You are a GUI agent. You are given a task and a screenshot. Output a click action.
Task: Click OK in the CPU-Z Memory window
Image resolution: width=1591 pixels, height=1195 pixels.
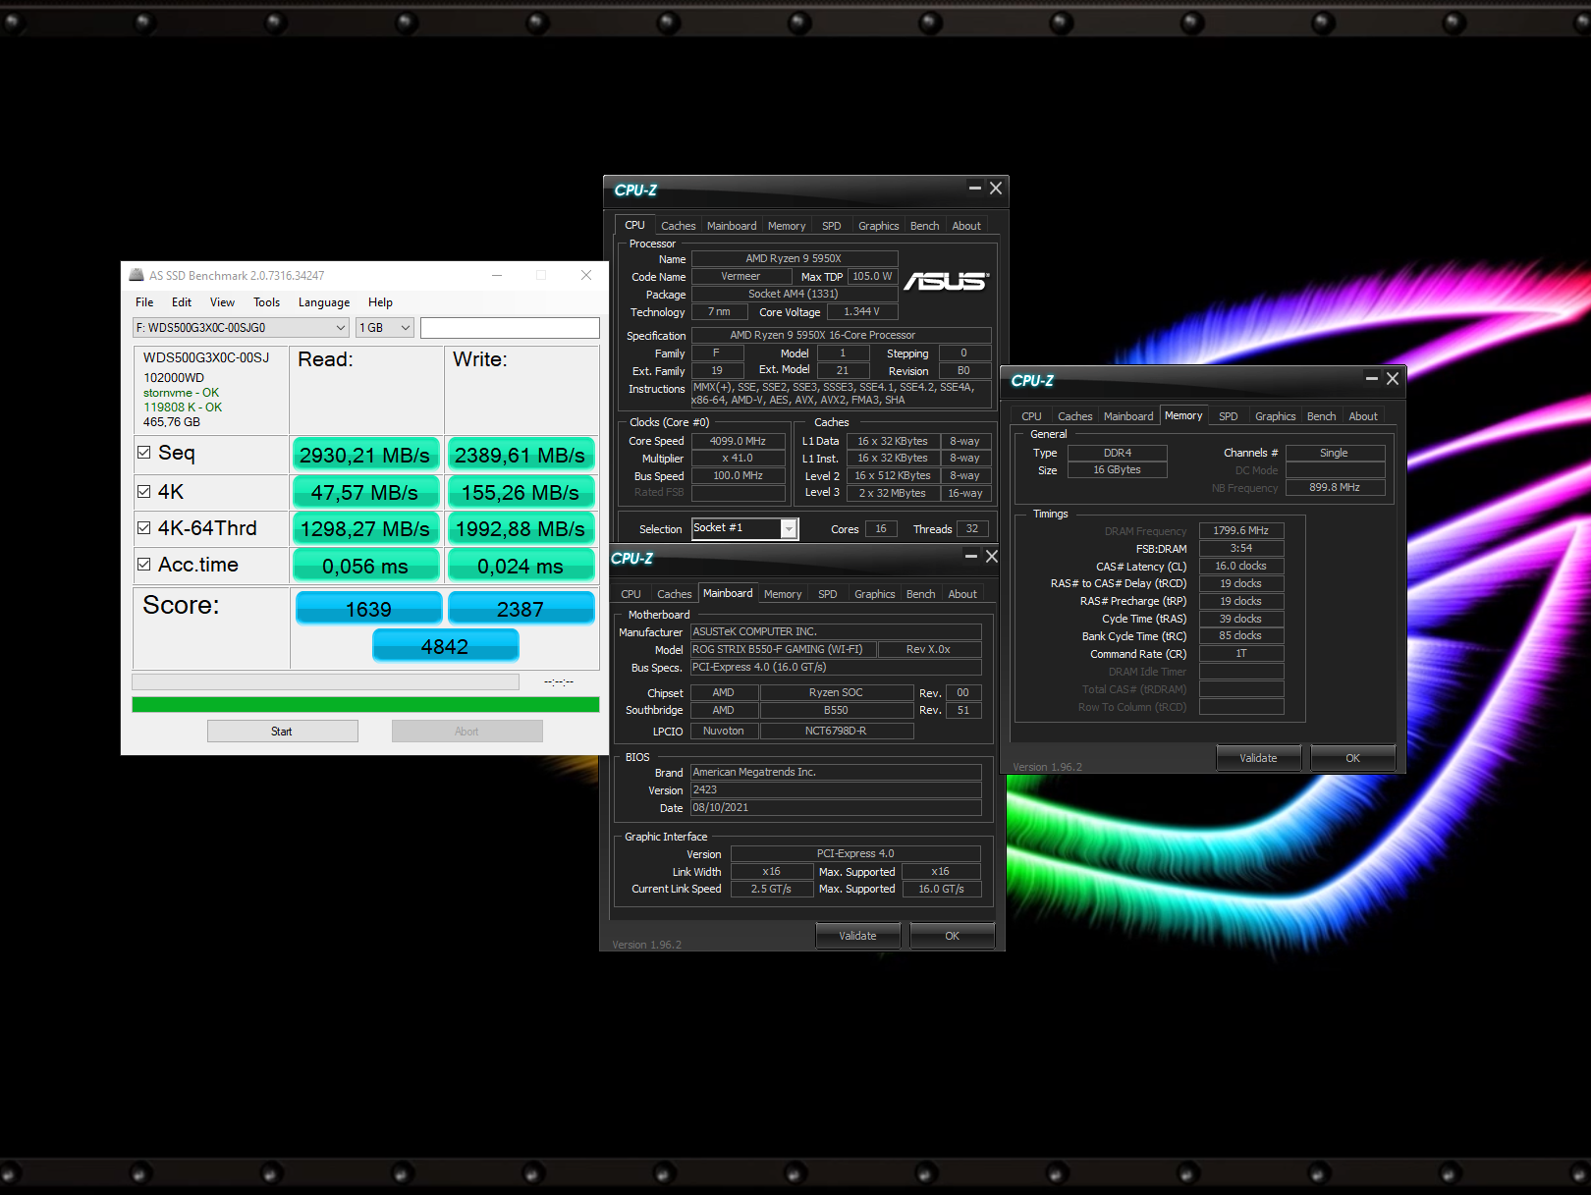pyautogui.click(x=1352, y=758)
